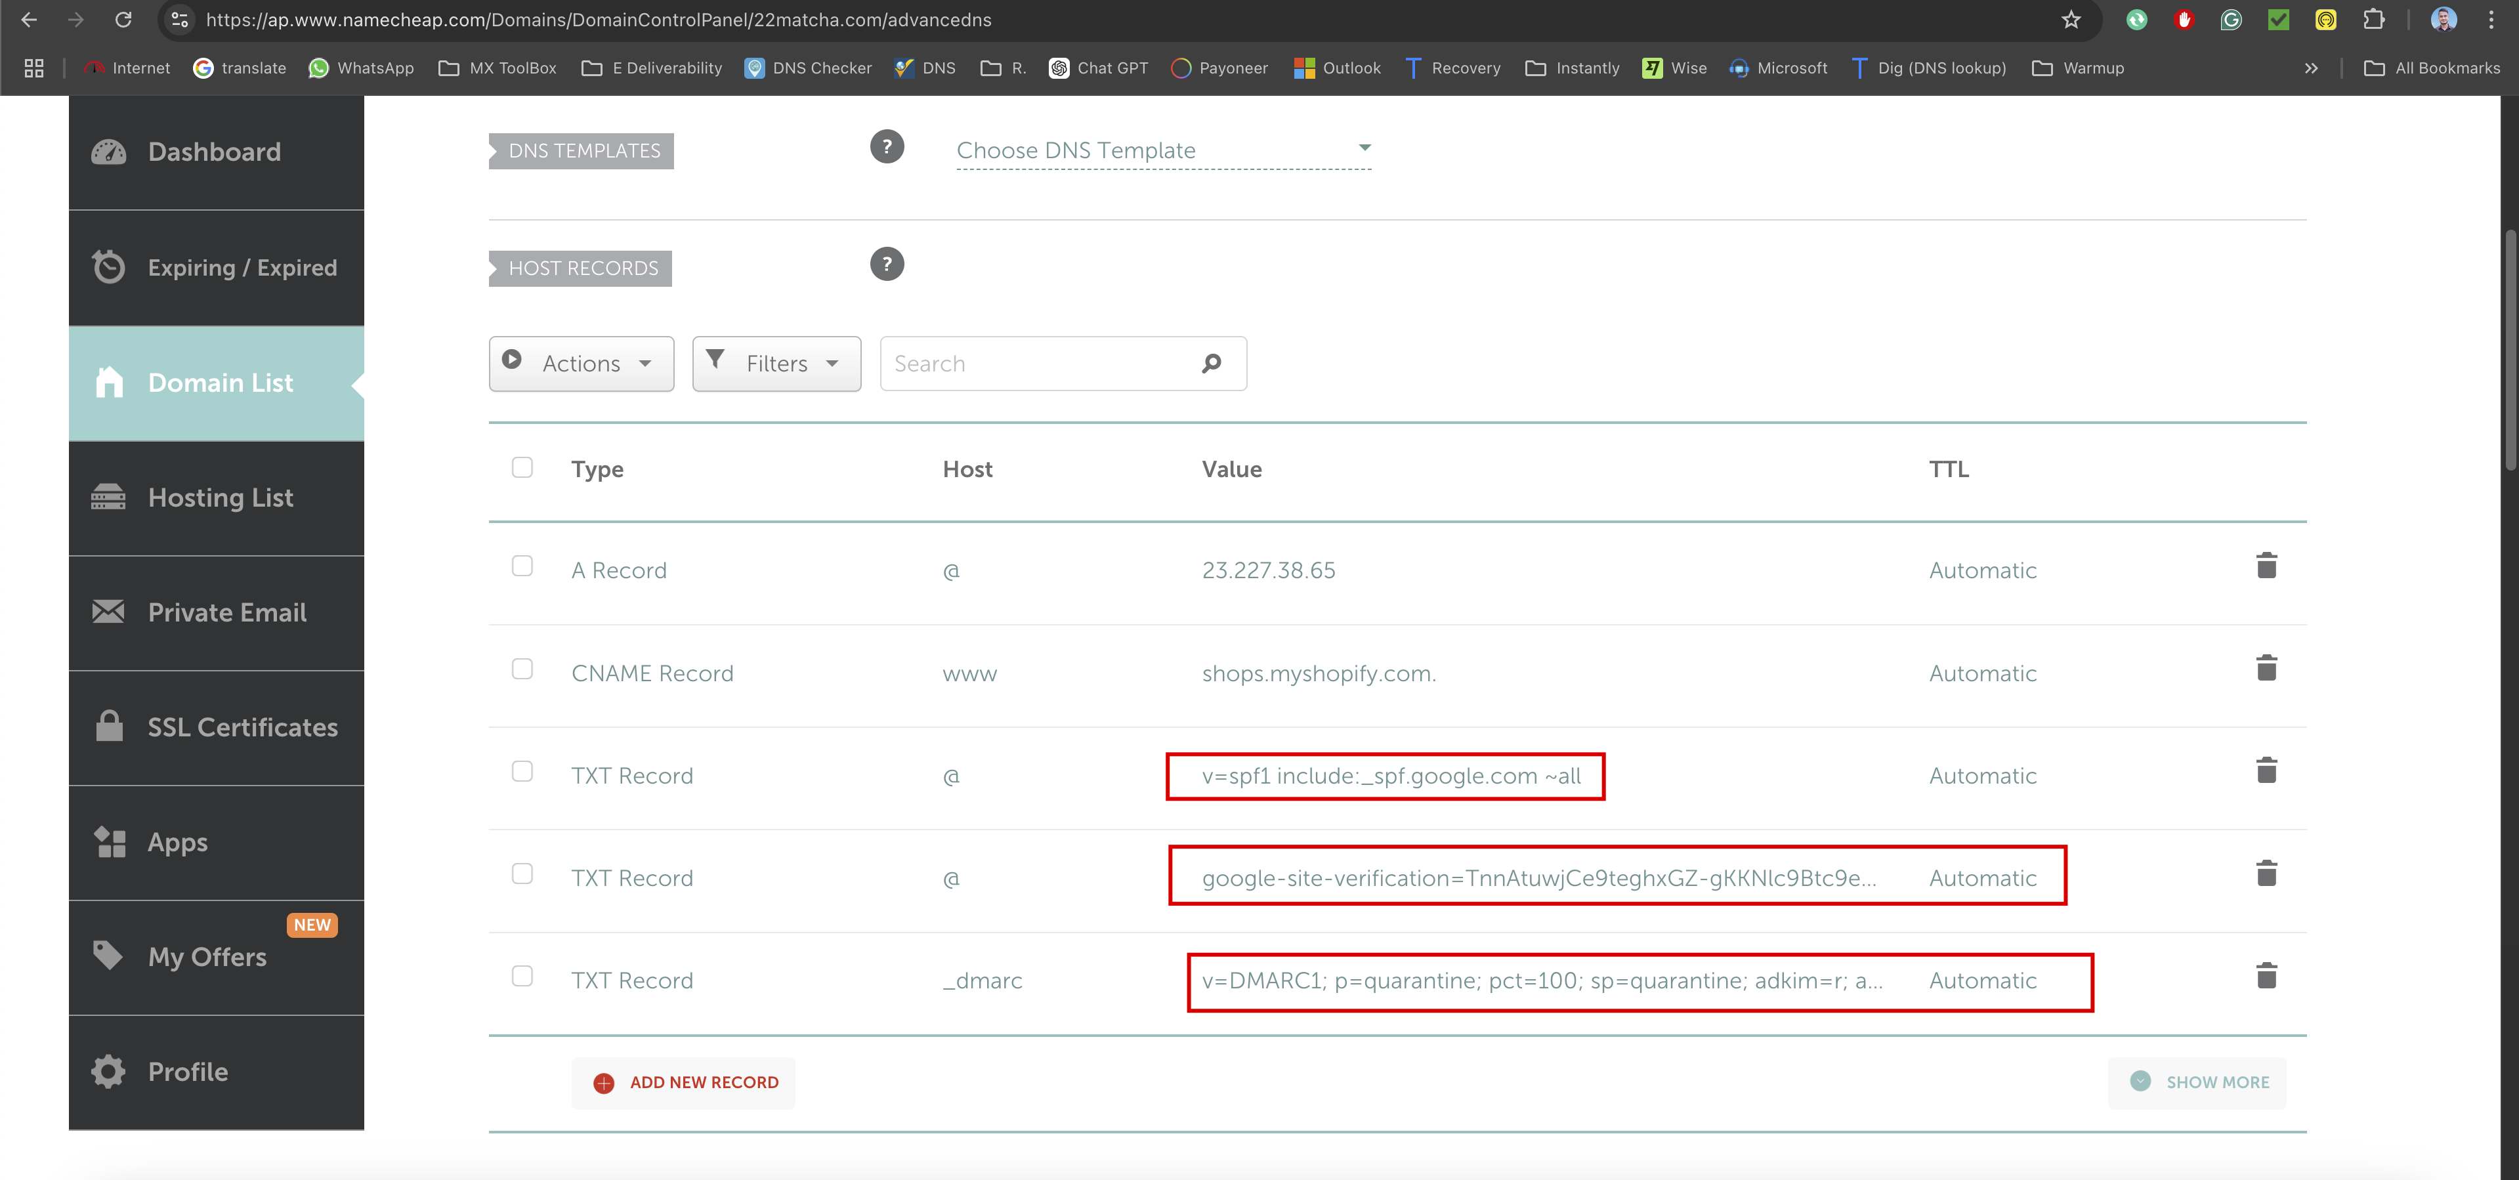Open help icon next to DNS Templates
The width and height of the screenshot is (2519, 1180).
[887, 146]
